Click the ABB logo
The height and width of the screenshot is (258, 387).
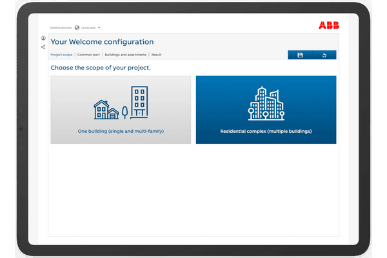pos(329,25)
